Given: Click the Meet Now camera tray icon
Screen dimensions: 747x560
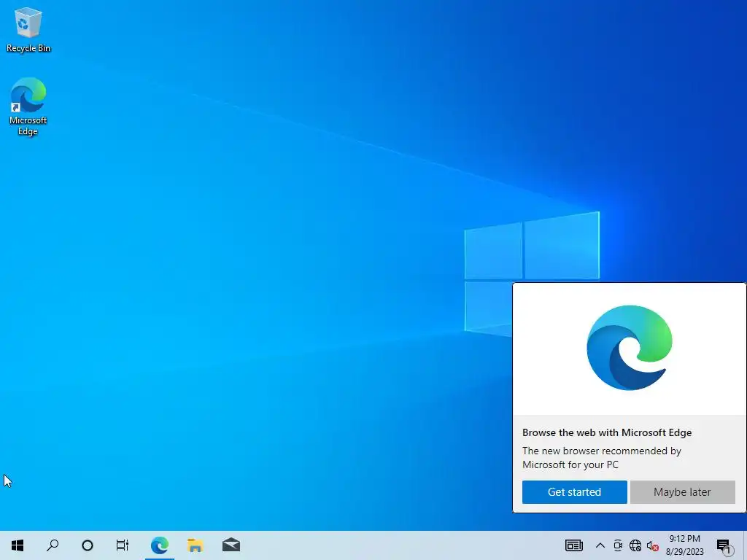Looking at the screenshot, I should click(x=618, y=545).
